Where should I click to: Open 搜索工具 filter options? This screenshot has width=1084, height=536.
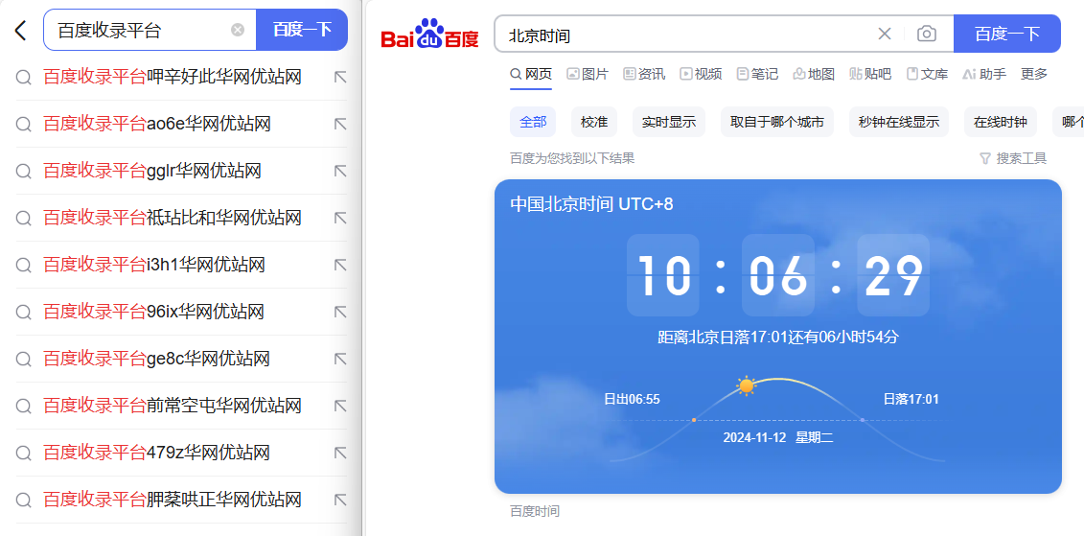pos(1013,159)
